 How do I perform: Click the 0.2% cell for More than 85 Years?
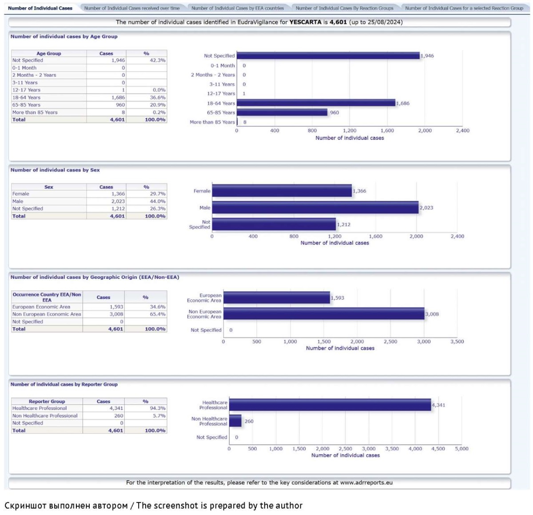(147, 112)
